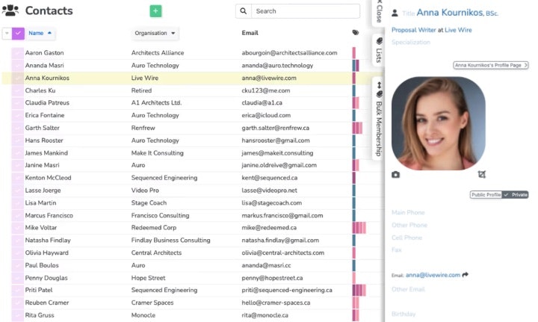Click the Birthday field
This screenshot has height=322, width=538.
(403, 314)
